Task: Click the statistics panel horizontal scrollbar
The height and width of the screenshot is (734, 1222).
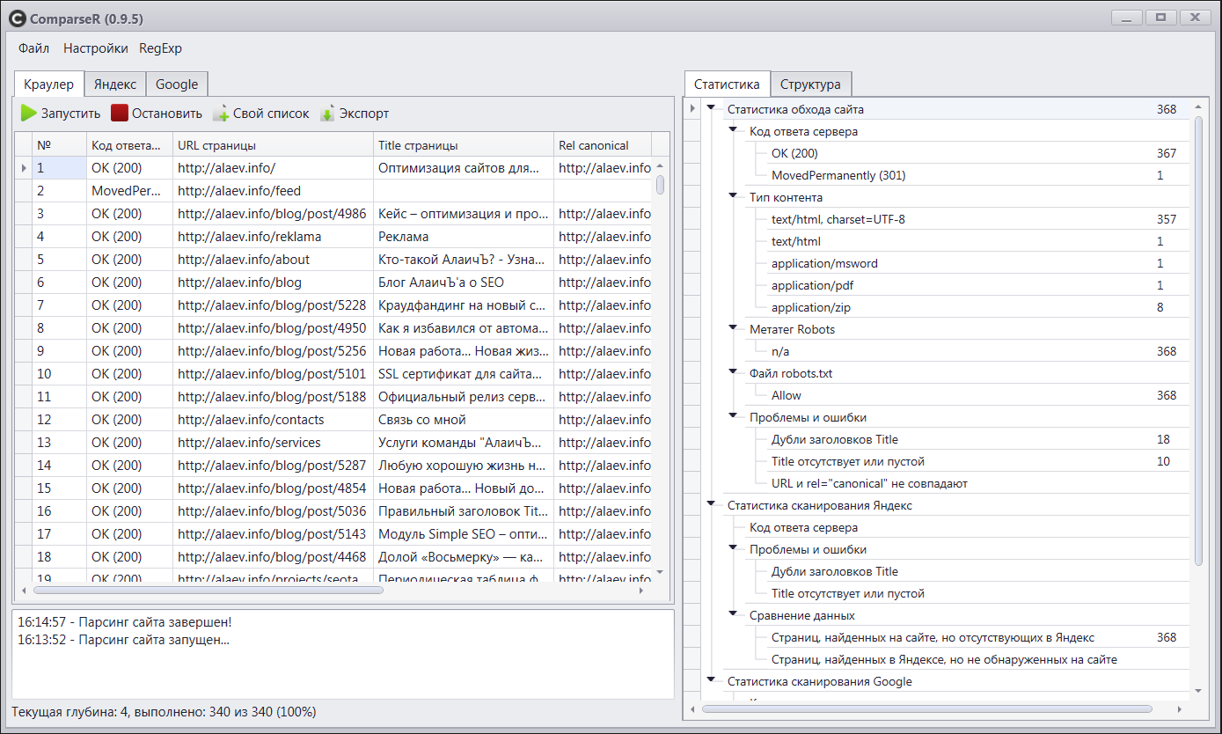Action: [927, 708]
